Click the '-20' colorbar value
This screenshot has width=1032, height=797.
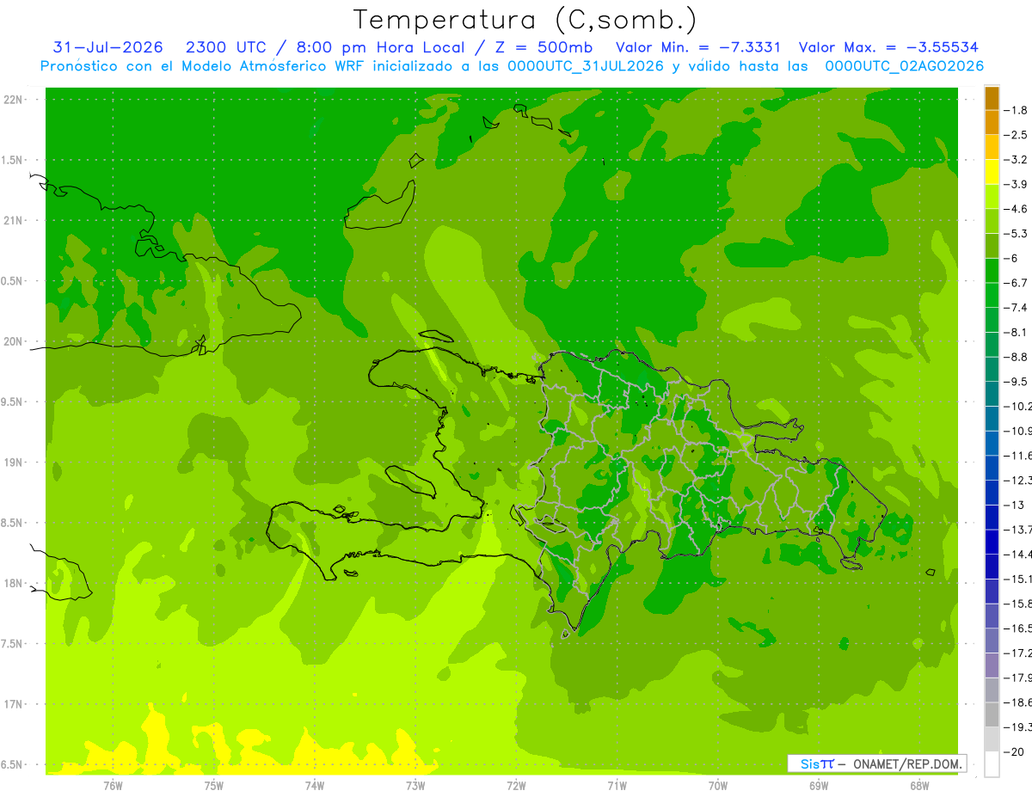click(x=1014, y=751)
